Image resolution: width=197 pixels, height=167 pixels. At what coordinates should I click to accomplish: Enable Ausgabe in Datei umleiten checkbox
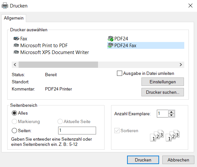(x=120, y=74)
